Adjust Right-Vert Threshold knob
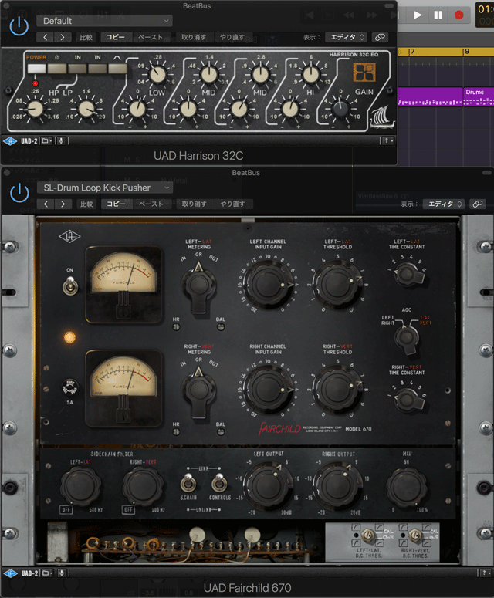This screenshot has width=494, height=598. pyautogui.click(x=337, y=389)
